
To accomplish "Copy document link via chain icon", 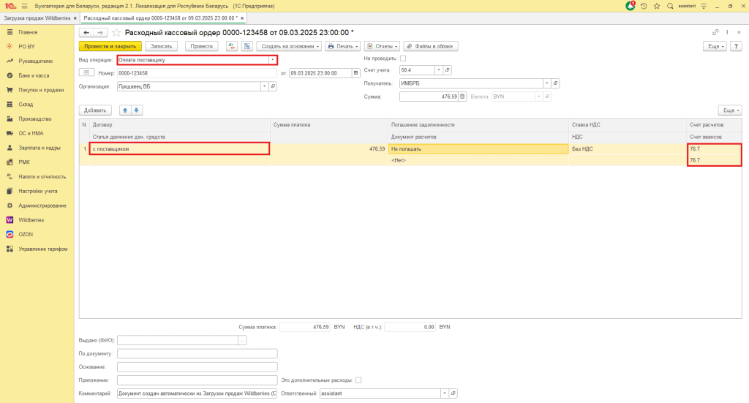I will point(715,33).
